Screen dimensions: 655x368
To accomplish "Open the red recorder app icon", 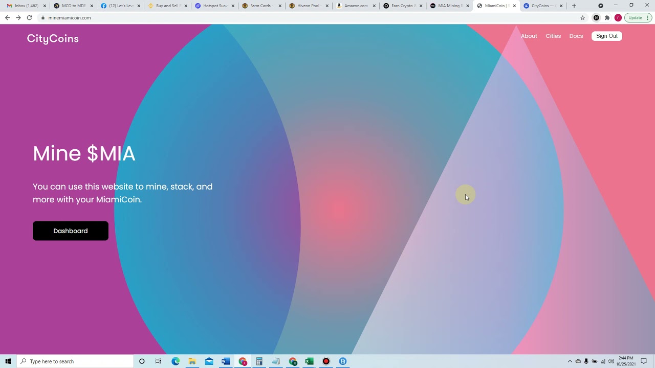I will (326, 361).
